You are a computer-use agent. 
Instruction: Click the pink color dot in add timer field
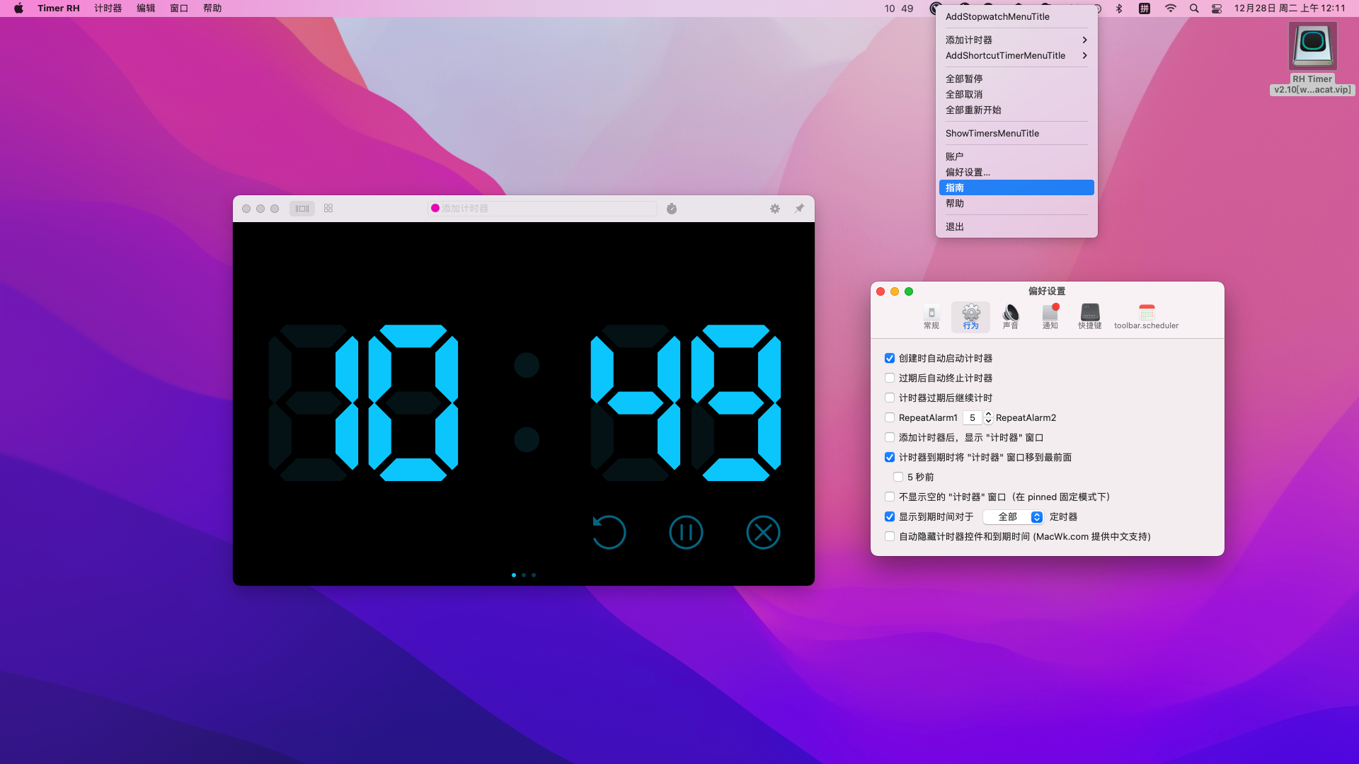point(435,208)
